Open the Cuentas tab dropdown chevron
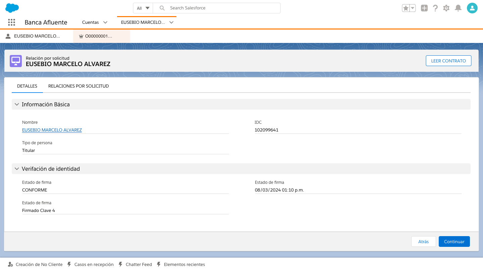 tap(105, 22)
